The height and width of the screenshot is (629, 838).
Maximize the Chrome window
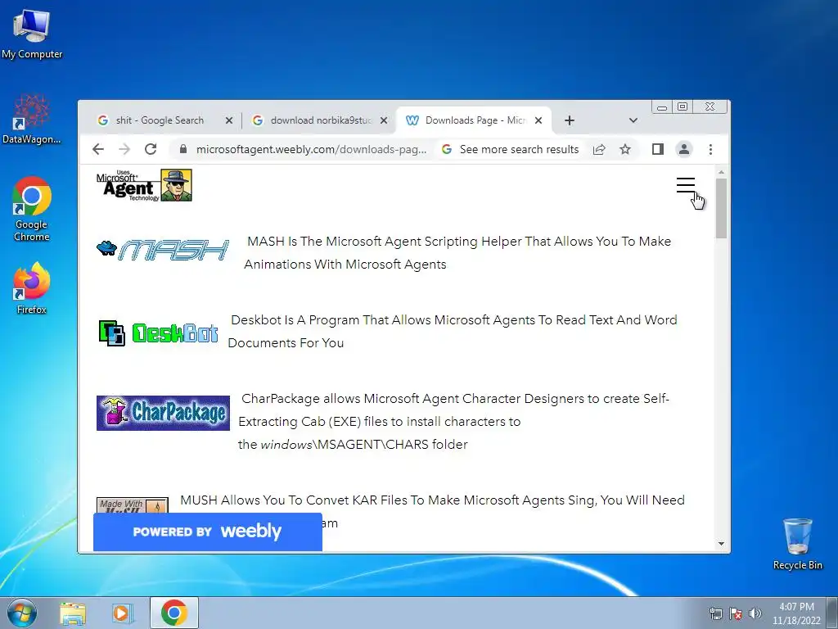pos(683,107)
